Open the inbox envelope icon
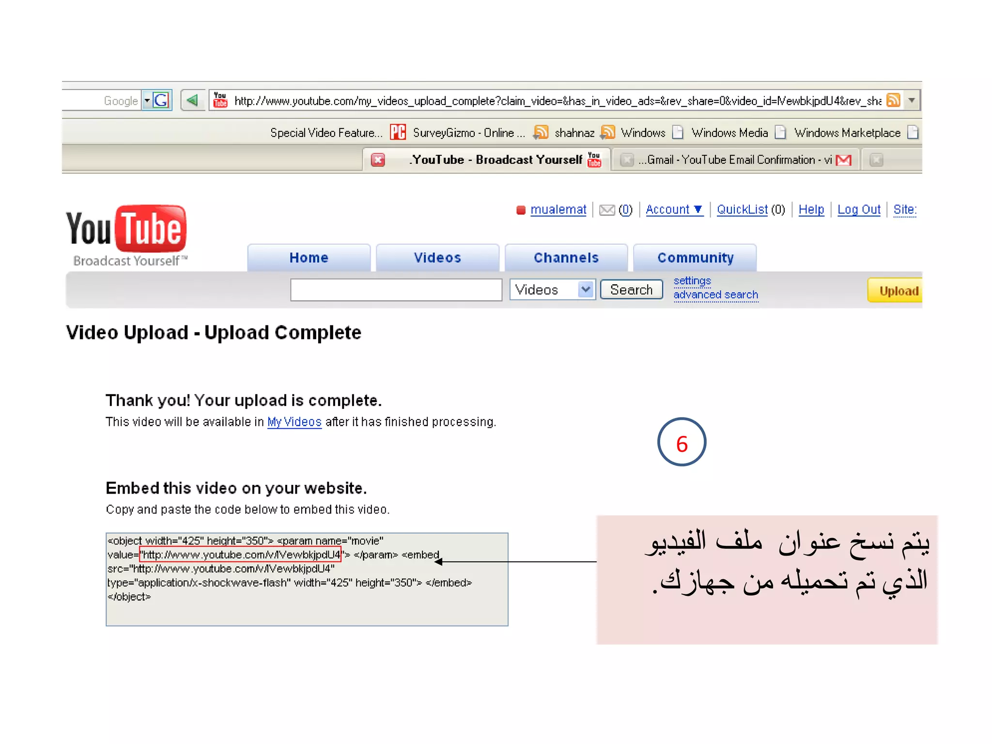Viewport: 992px width, 744px height. pos(607,210)
